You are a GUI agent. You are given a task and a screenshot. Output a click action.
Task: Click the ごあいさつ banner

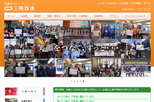click(25, 92)
